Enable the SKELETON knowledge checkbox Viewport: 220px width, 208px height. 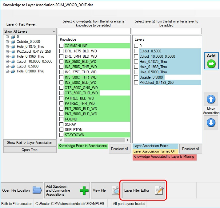point(62,130)
